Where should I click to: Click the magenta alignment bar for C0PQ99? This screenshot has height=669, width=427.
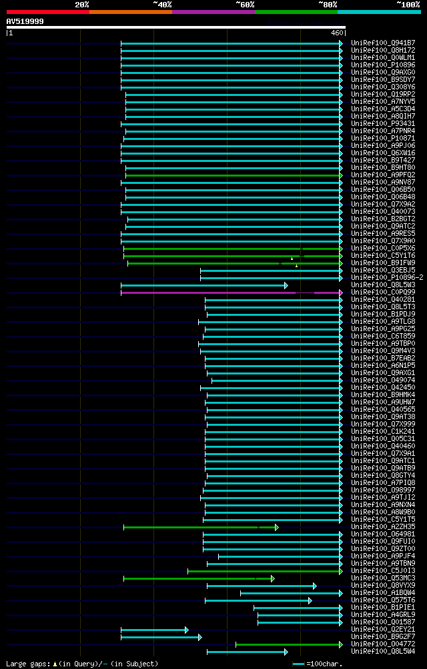click(x=232, y=293)
